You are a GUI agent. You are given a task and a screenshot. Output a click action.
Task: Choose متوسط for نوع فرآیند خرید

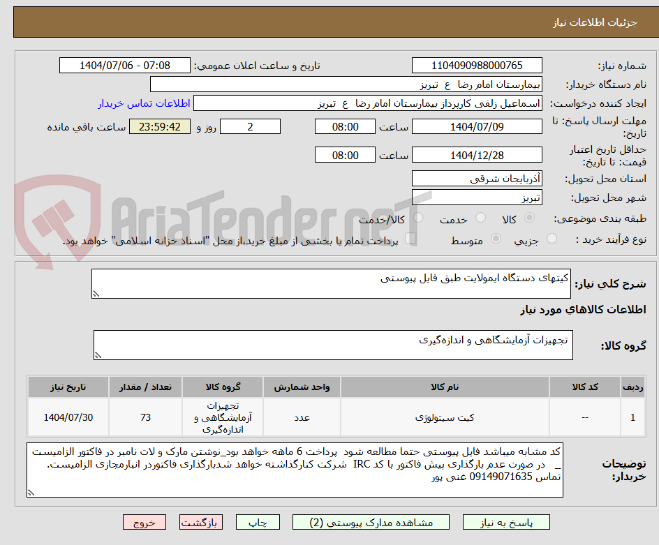click(496, 238)
